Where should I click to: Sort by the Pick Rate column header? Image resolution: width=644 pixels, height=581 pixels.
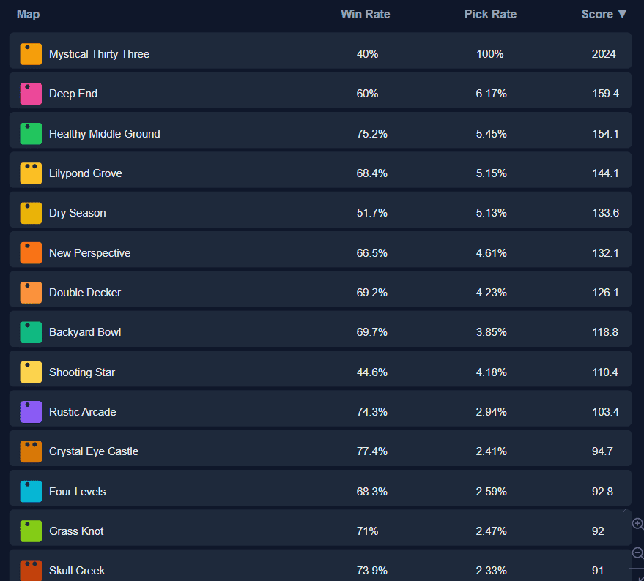(x=490, y=15)
